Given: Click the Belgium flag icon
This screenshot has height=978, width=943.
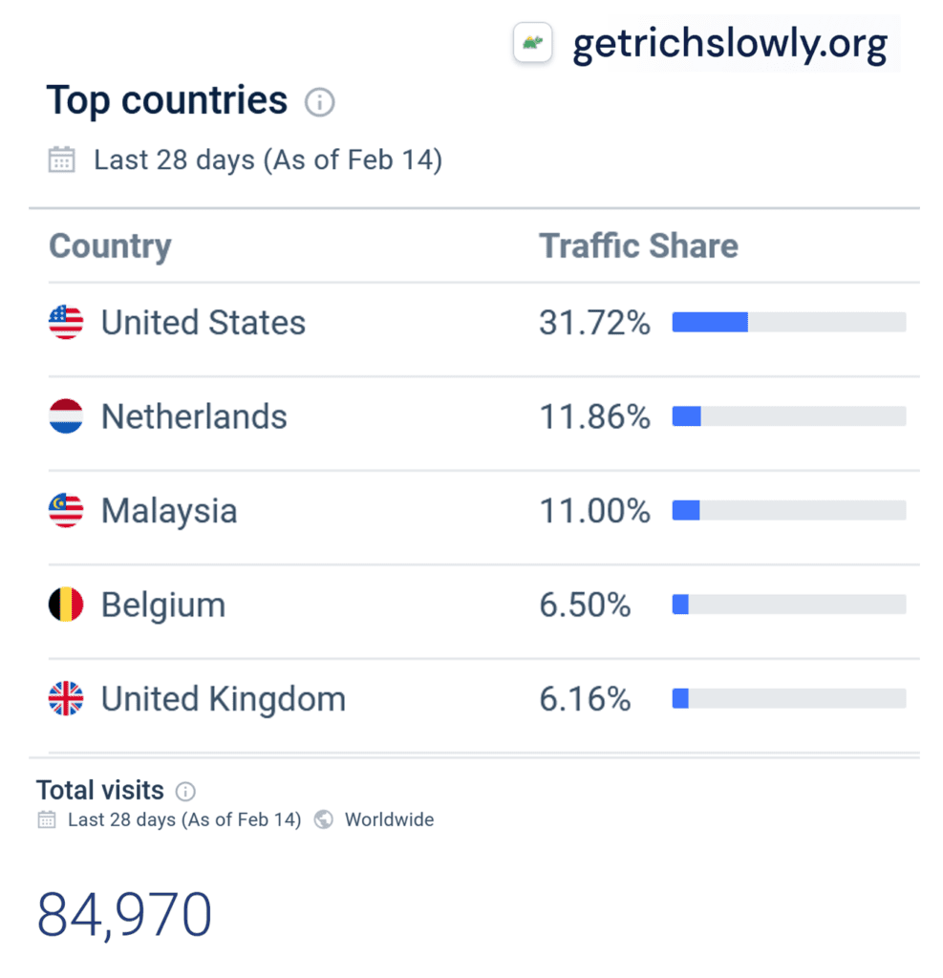Looking at the screenshot, I should click(66, 605).
